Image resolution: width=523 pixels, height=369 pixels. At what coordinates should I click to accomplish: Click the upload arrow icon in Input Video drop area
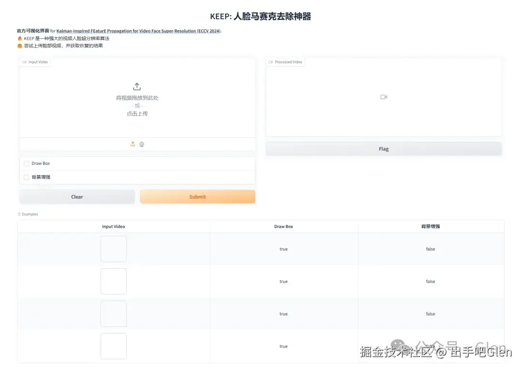(137, 87)
